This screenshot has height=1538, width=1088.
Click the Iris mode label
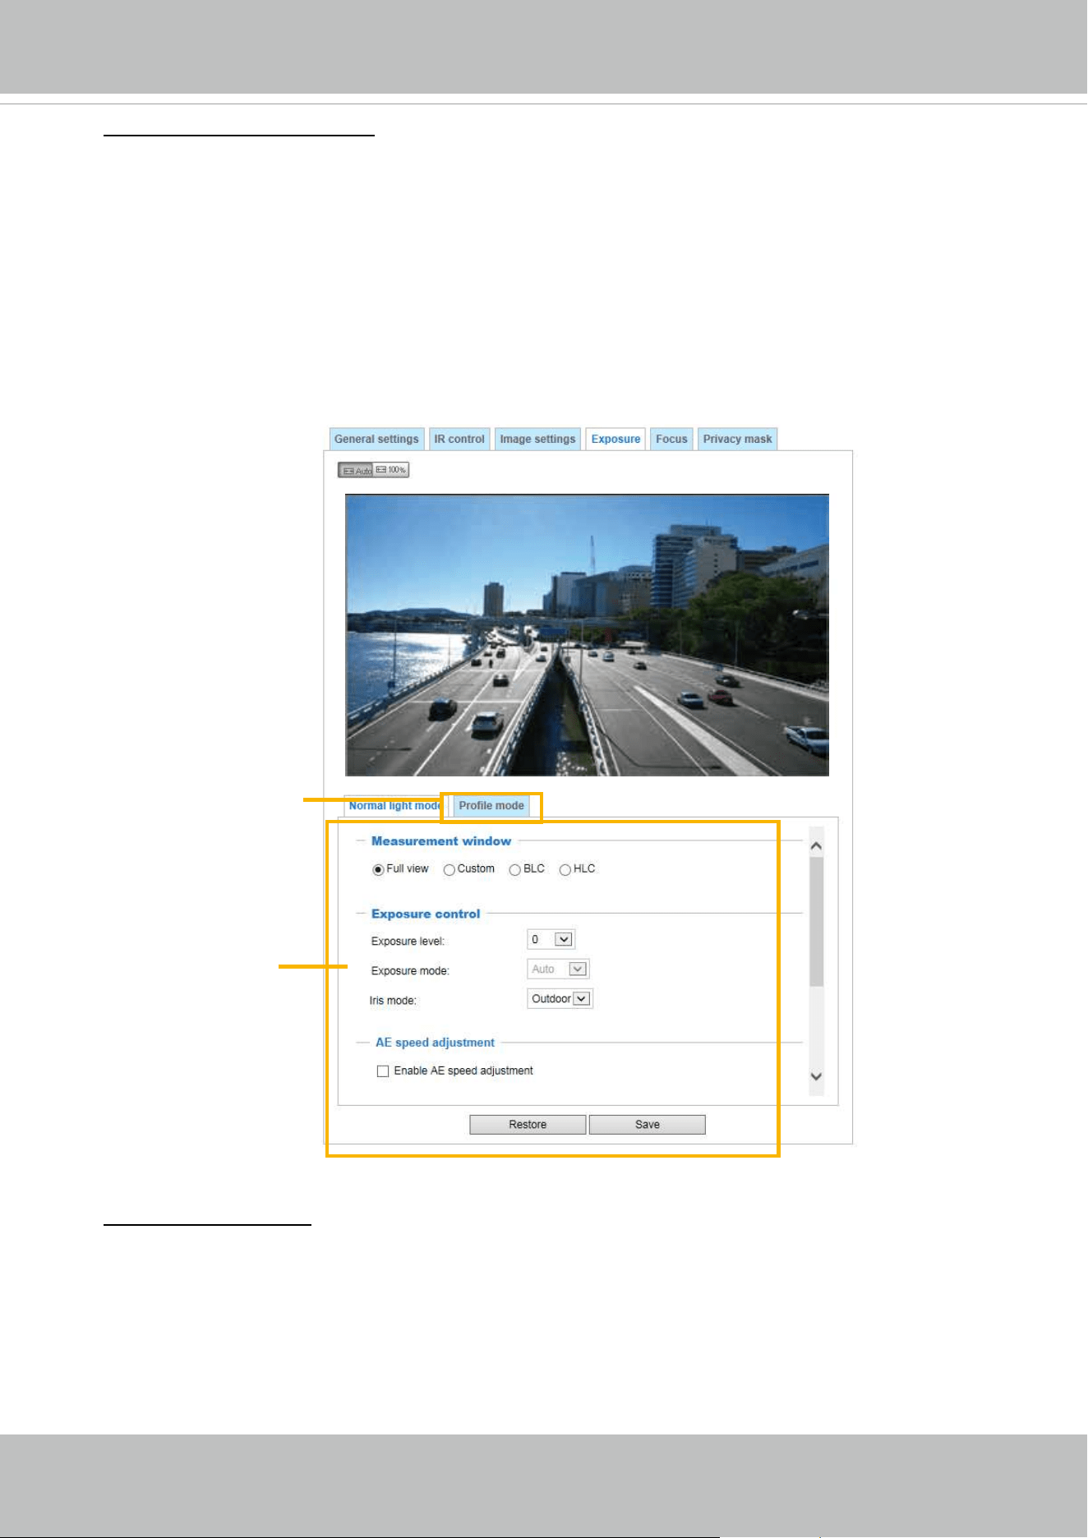[393, 1001]
